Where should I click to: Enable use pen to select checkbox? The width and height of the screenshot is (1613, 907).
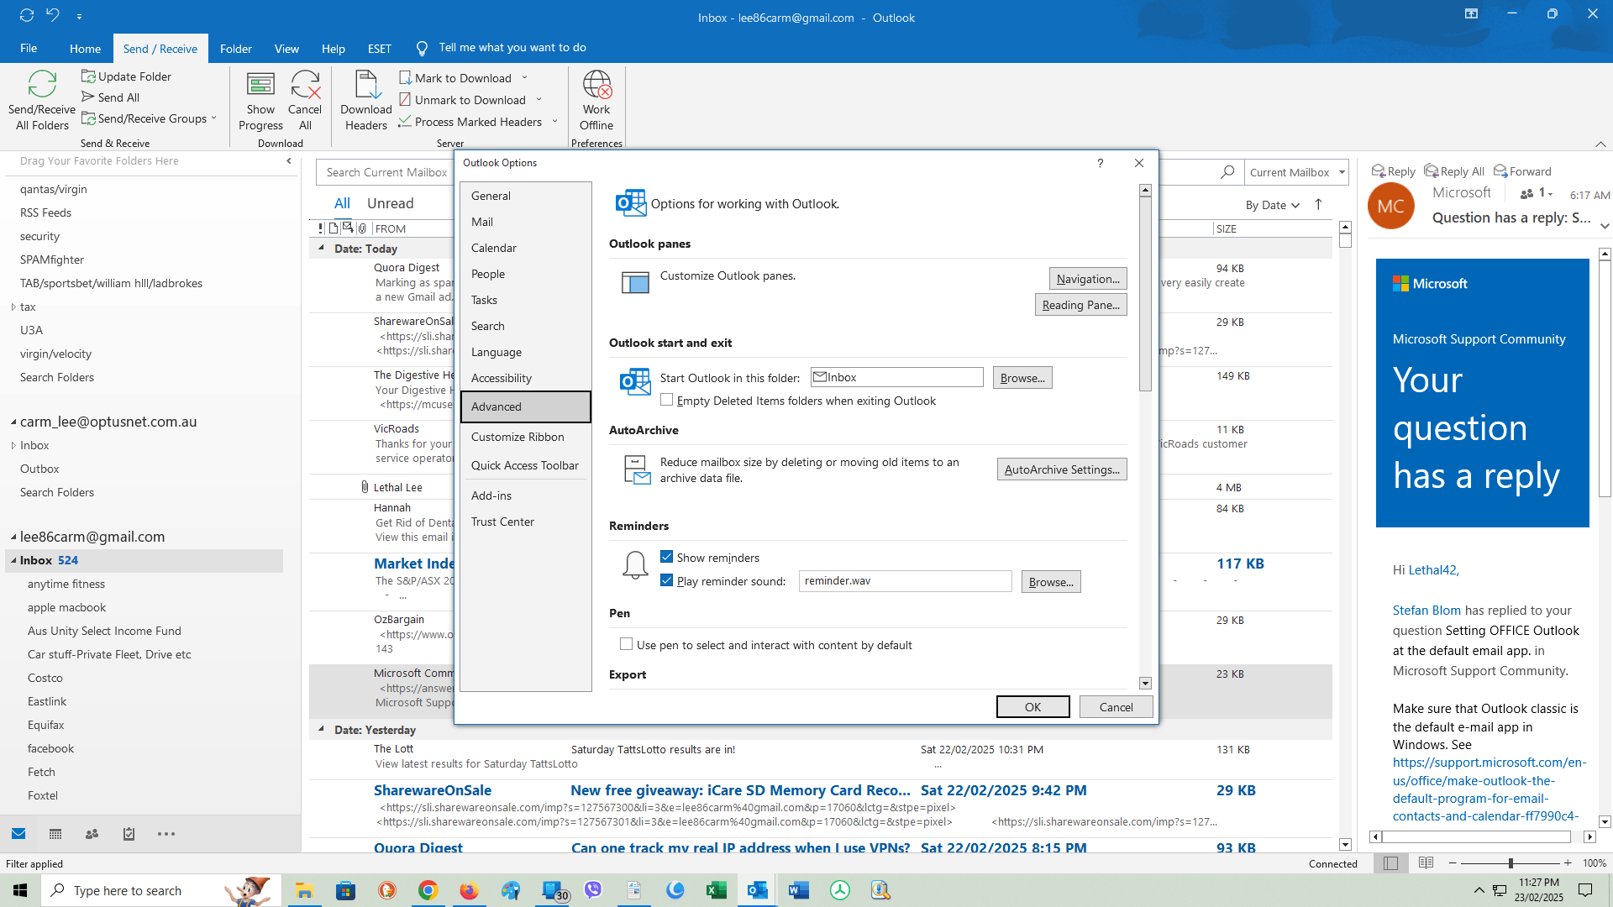pyautogui.click(x=627, y=644)
